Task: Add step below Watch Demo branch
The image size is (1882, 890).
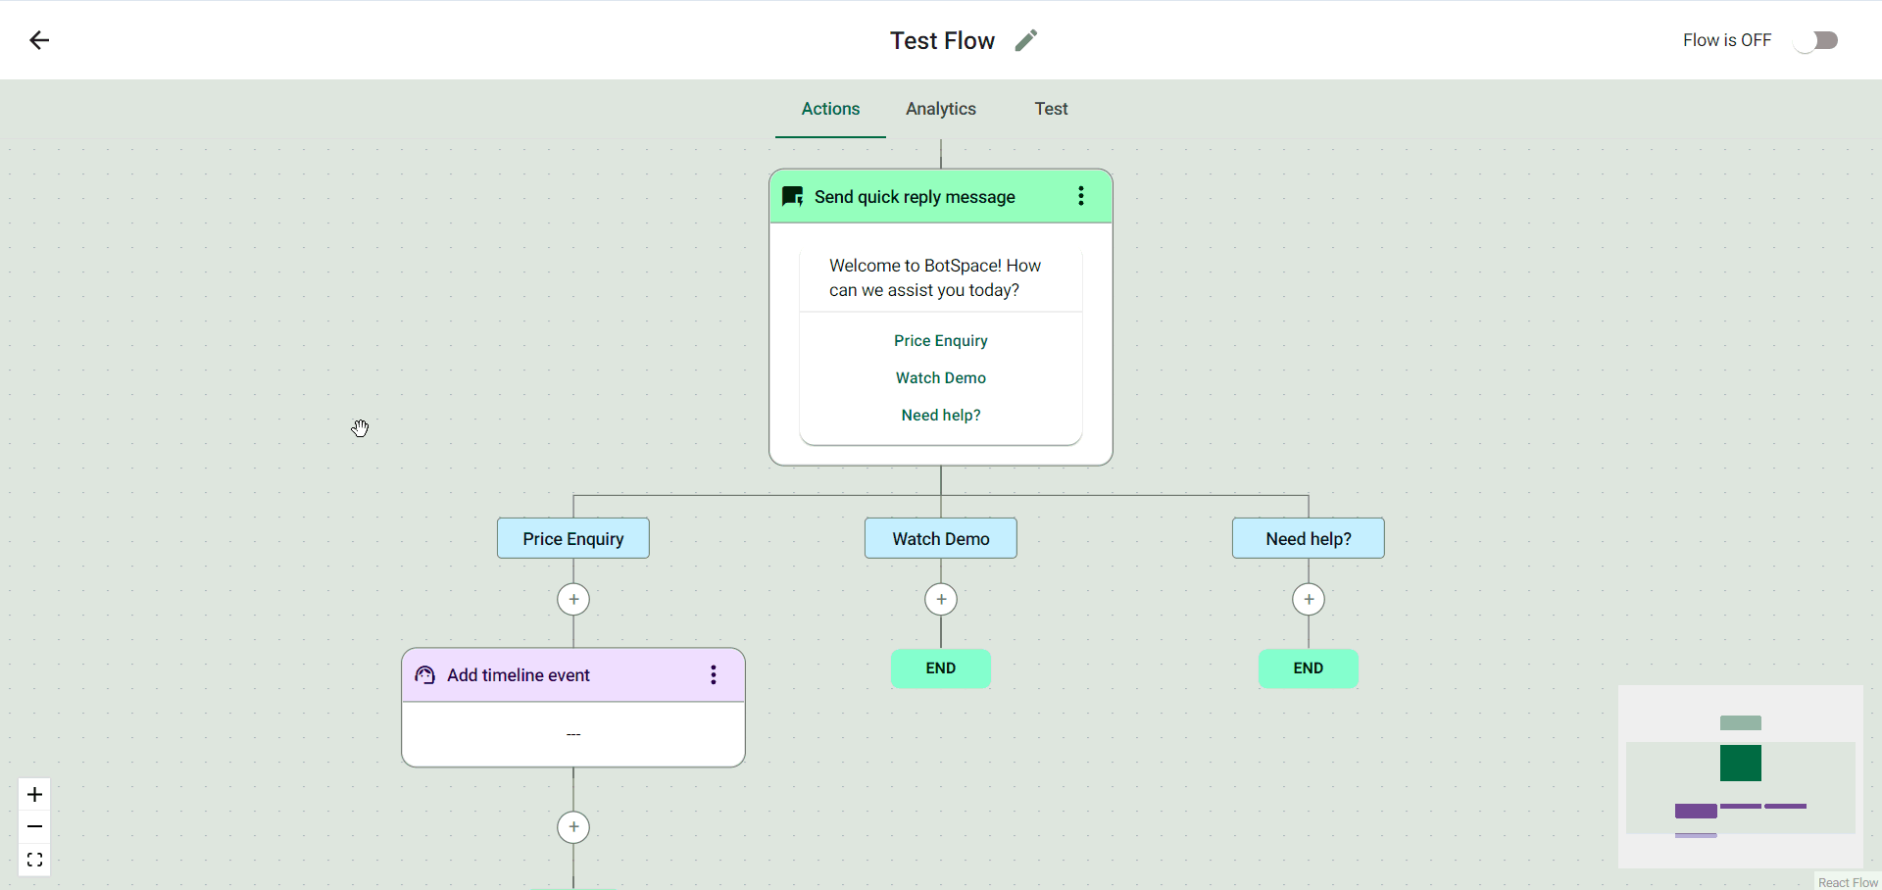Action: [941, 599]
